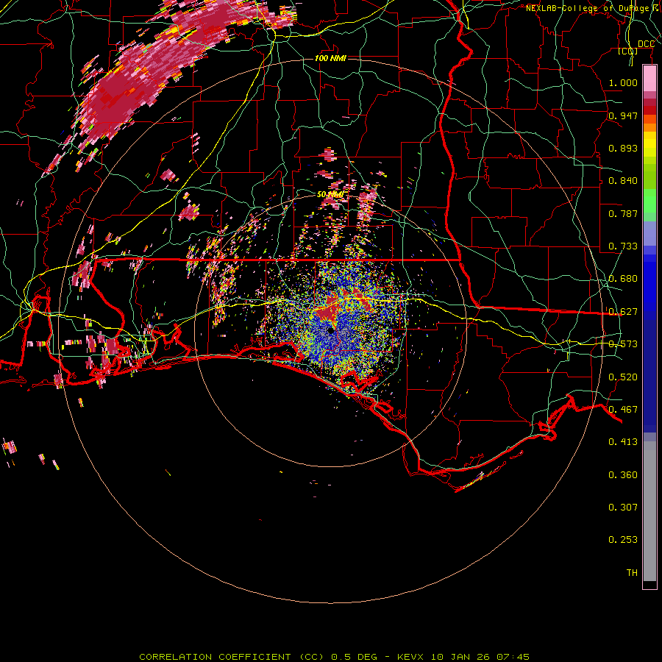Click the 0.840 scale value
This screenshot has height=662, width=662.
623,181
